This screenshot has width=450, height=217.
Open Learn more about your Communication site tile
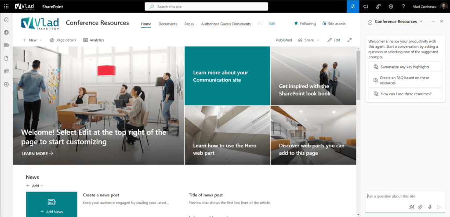(227, 76)
